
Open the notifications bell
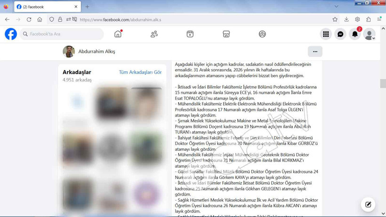click(355, 34)
